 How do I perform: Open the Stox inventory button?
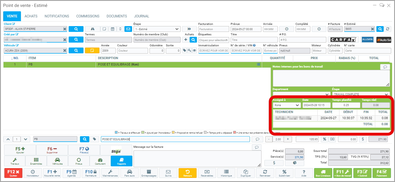(116, 150)
